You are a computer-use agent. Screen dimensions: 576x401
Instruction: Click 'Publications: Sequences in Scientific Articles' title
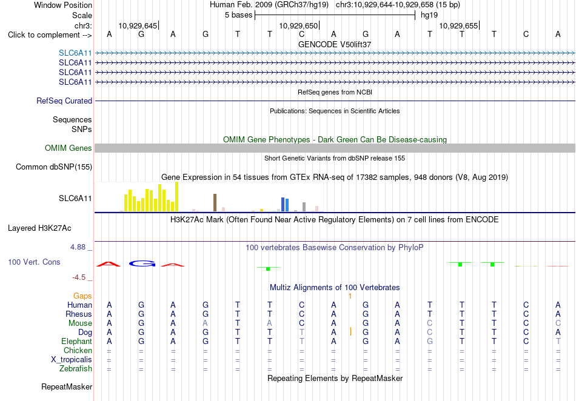(x=335, y=111)
